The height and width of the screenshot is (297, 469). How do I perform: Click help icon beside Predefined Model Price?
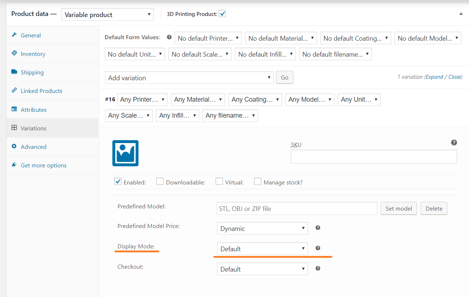coord(318,228)
